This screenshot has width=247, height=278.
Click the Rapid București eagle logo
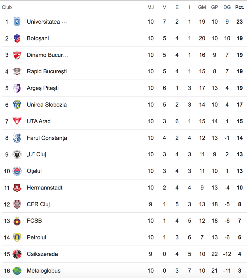17,71
